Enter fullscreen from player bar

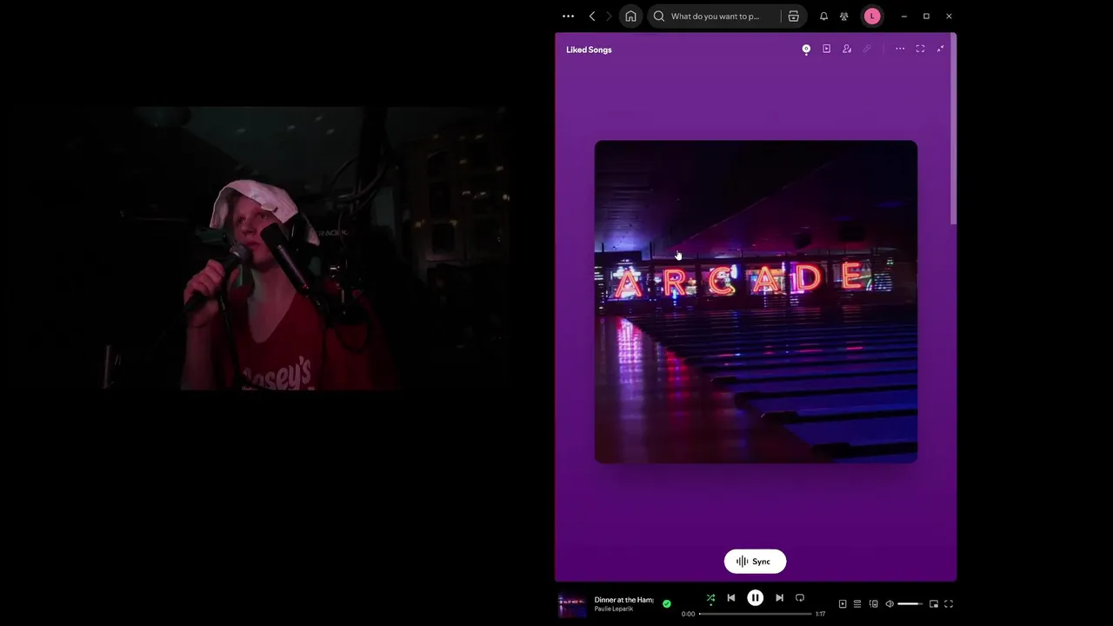pyautogui.click(x=949, y=604)
